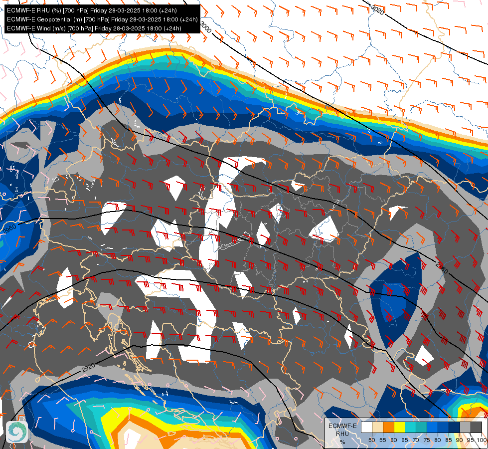Click the white legend swatch below 50%
Viewport: 488px width, 449px height.
pos(366,427)
